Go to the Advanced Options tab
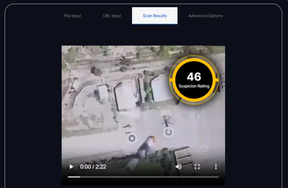The width and height of the screenshot is (288, 188). click(206, 16)
